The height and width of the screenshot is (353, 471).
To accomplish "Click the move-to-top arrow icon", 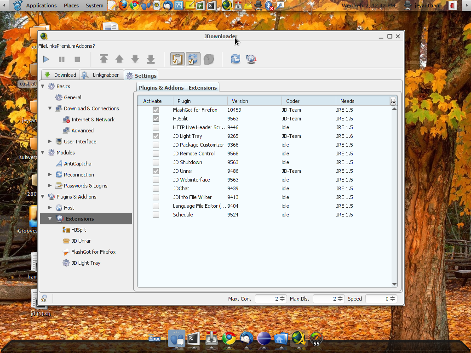I will (103, 59).
